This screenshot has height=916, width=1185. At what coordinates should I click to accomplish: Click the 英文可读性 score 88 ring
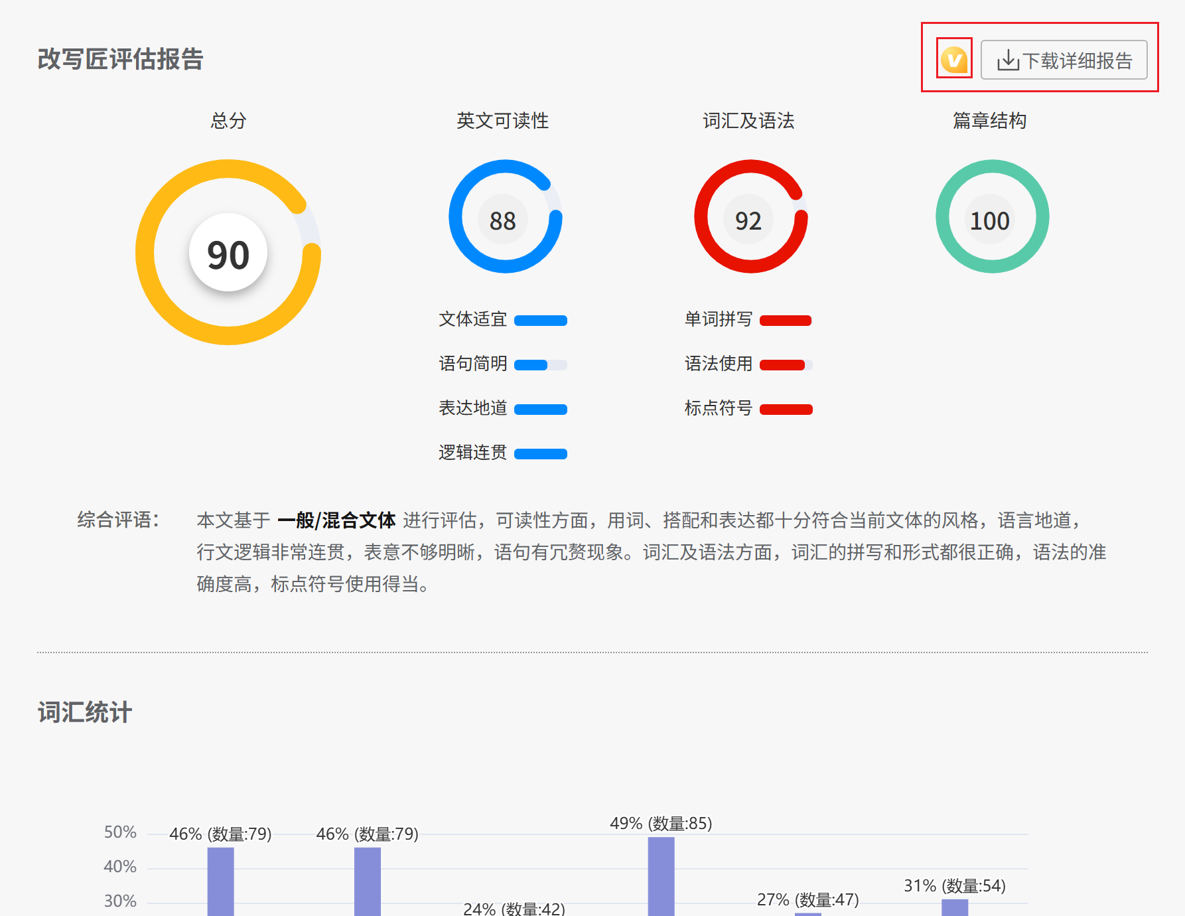pos(505,217)
